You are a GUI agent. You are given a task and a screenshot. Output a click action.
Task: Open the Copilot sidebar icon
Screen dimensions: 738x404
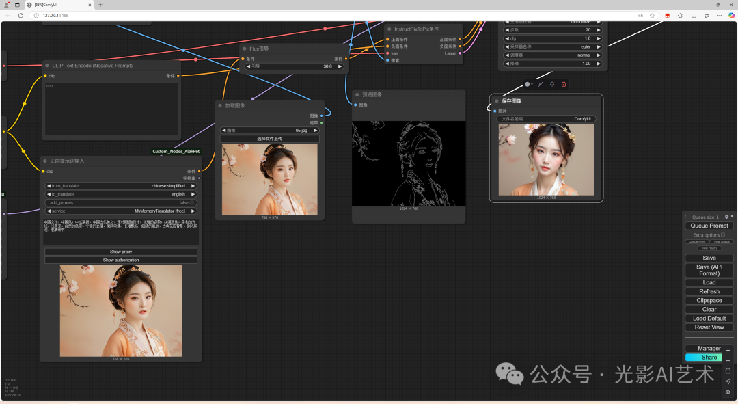pos(731,16)
